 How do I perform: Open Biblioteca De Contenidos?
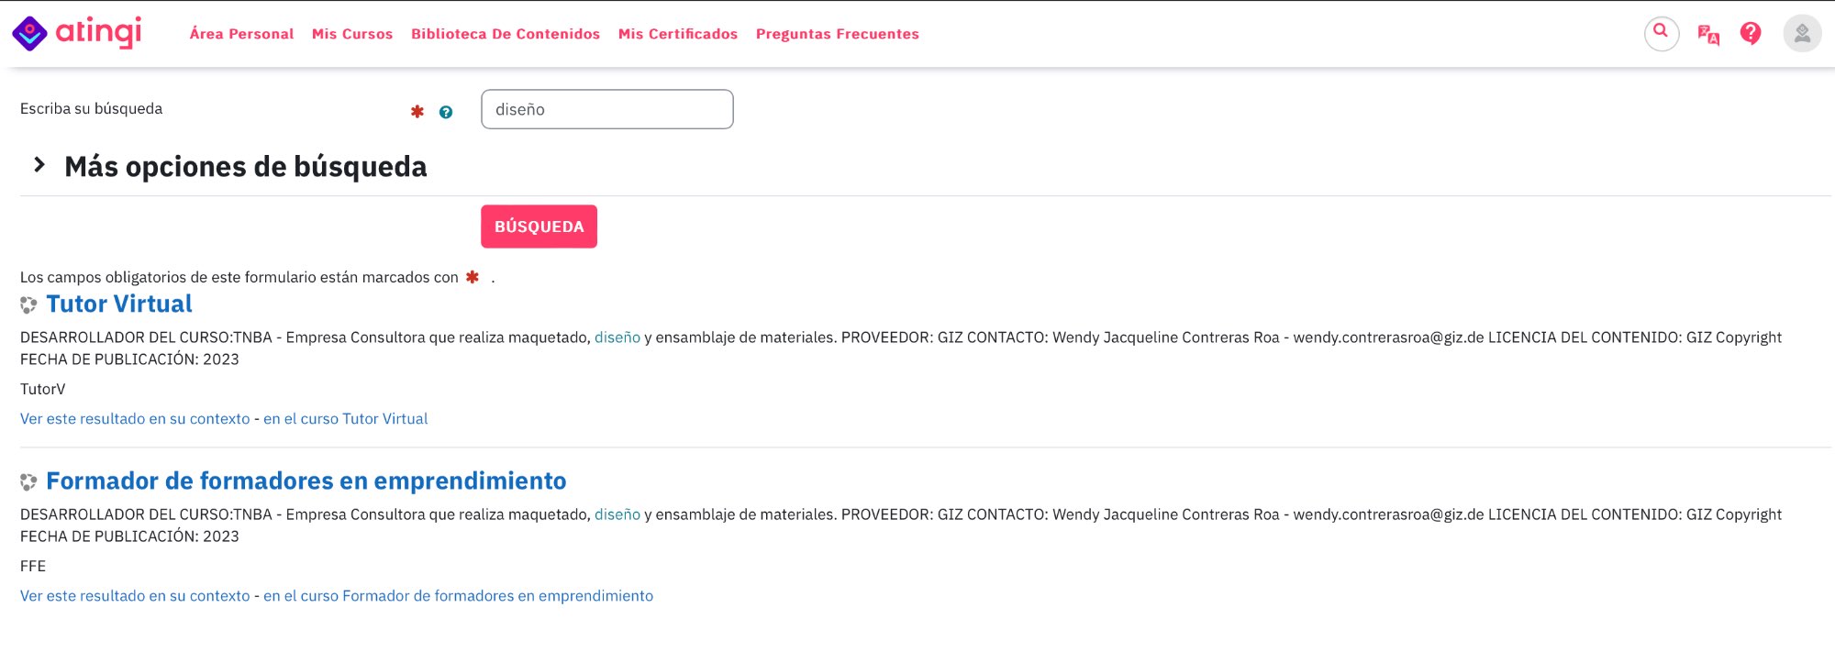coord(506,34)
